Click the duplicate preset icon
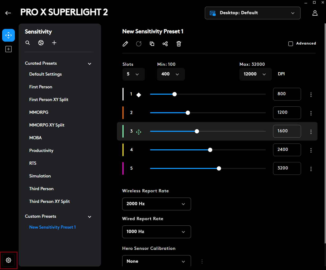This screenshot has height=270, width=326. click(x=152, y=44)
